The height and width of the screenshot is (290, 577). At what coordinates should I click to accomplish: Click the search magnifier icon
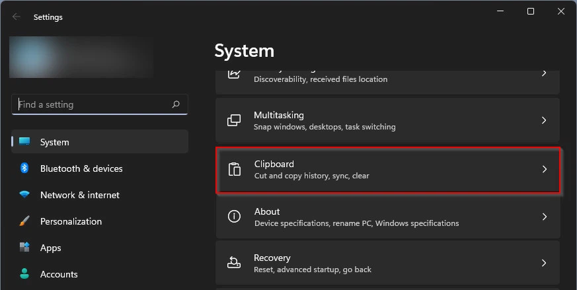click(x=176, y=104)
